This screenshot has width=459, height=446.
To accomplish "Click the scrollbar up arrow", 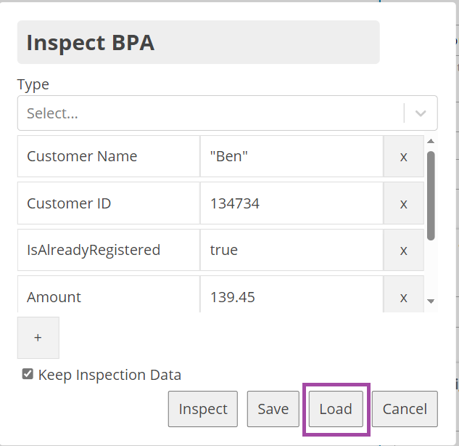I will pos(431,142).
